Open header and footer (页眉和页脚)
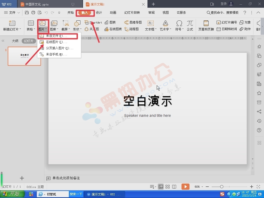264x198 pixels. coord(206,26)
